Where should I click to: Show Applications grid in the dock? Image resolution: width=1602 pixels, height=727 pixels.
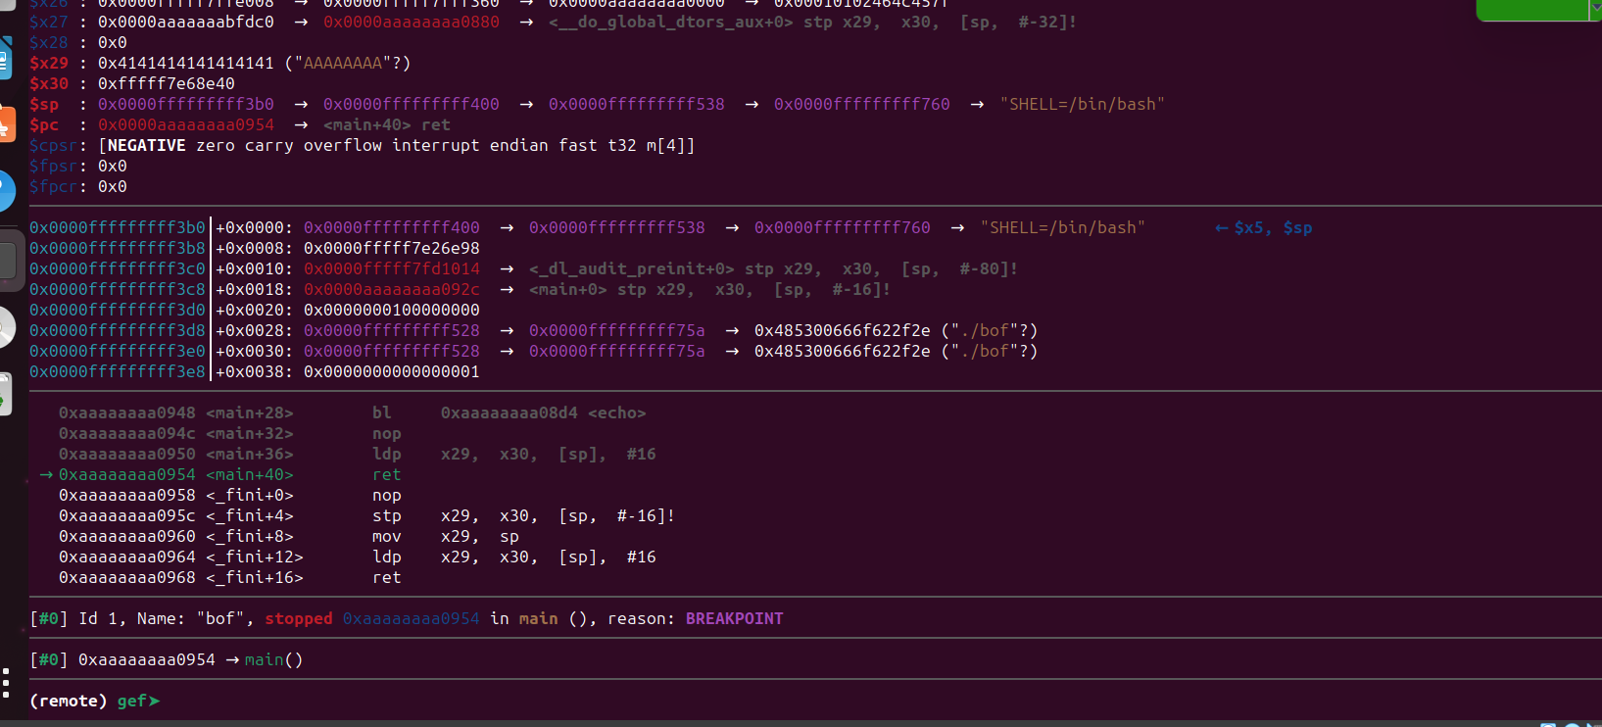click(6, 682)
